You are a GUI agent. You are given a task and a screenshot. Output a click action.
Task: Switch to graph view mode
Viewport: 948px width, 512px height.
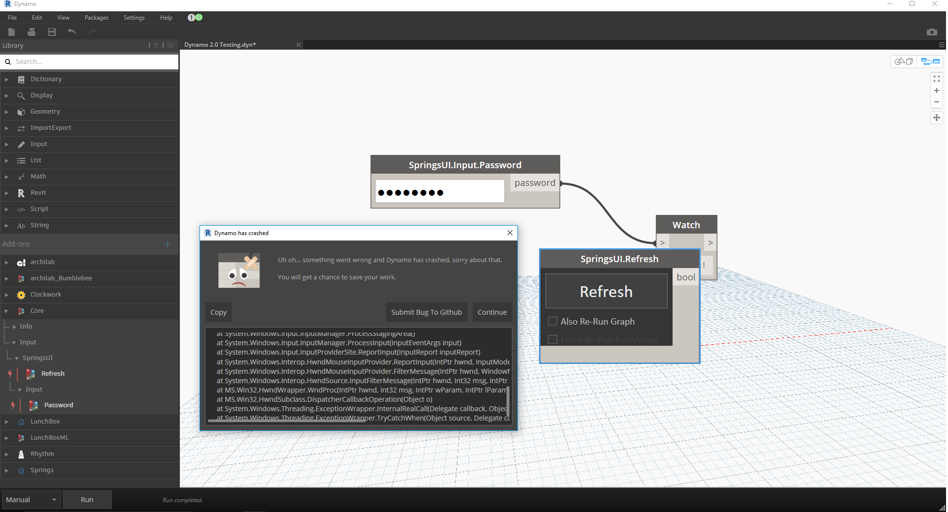tap(930, 61)
